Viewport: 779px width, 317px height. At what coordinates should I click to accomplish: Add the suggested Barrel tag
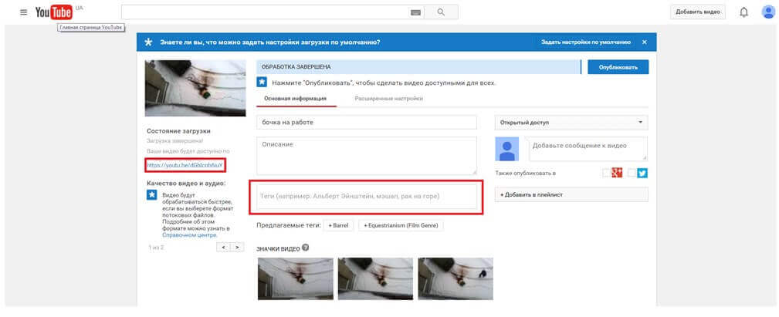[x=338, y=225]
